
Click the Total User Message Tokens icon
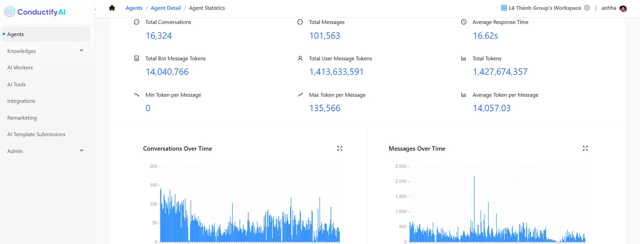(x=300, y=58)
